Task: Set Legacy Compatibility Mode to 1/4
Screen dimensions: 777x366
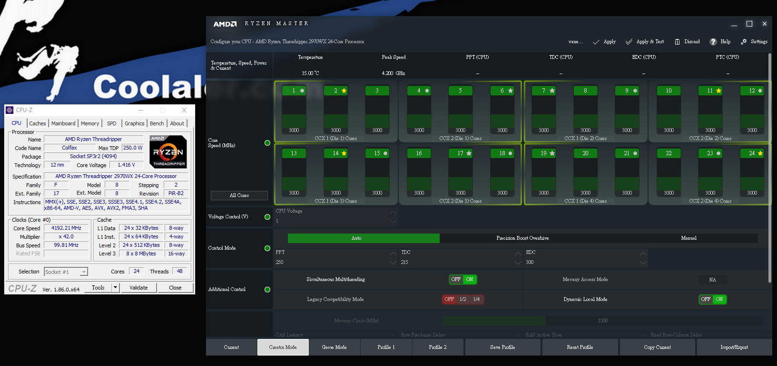Action: tap(476, 300)
